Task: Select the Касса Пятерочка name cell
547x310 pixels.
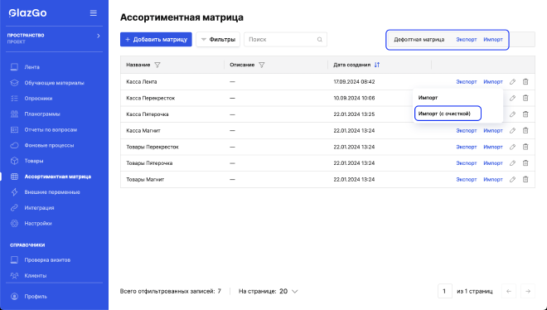Action: (148, 114)
